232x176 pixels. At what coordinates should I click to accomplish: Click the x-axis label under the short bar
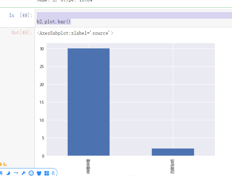click(x=172, y=166)
